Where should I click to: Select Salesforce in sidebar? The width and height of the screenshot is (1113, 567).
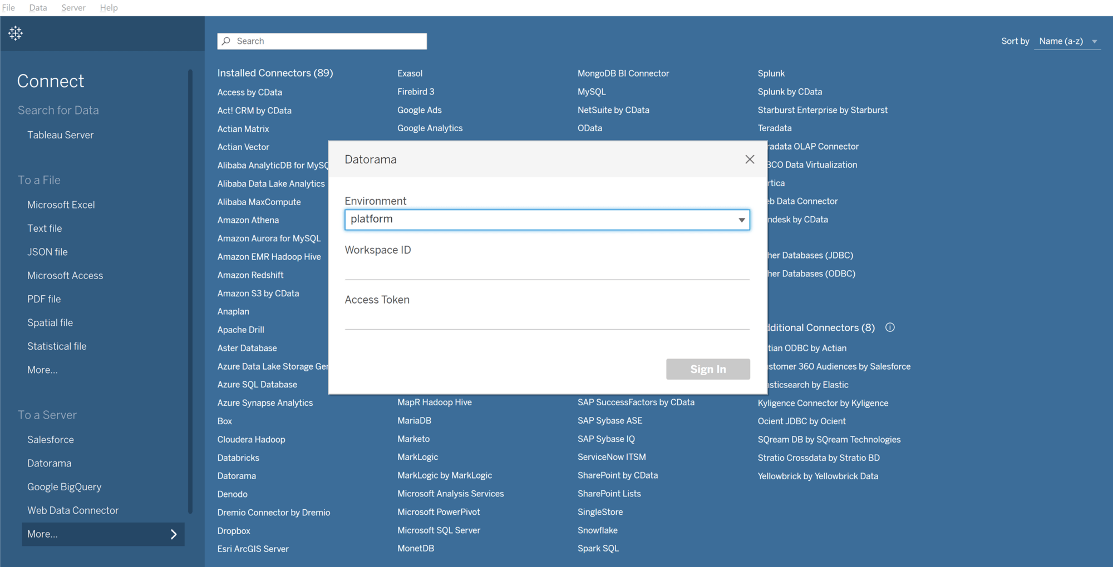(x=51, y=440)
